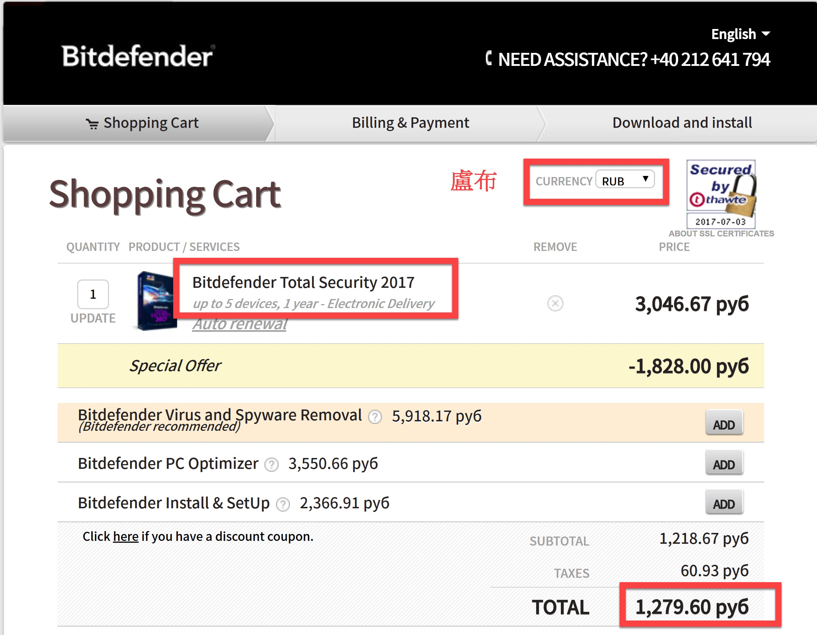Add Bitdefender PC Optimizer to cart
The height and width of the screenshot is (635, 817).
(724, 464)
